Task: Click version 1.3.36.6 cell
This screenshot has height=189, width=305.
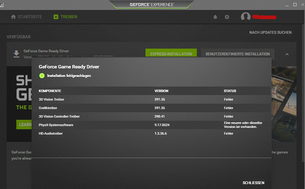Action: coord(160,133)
